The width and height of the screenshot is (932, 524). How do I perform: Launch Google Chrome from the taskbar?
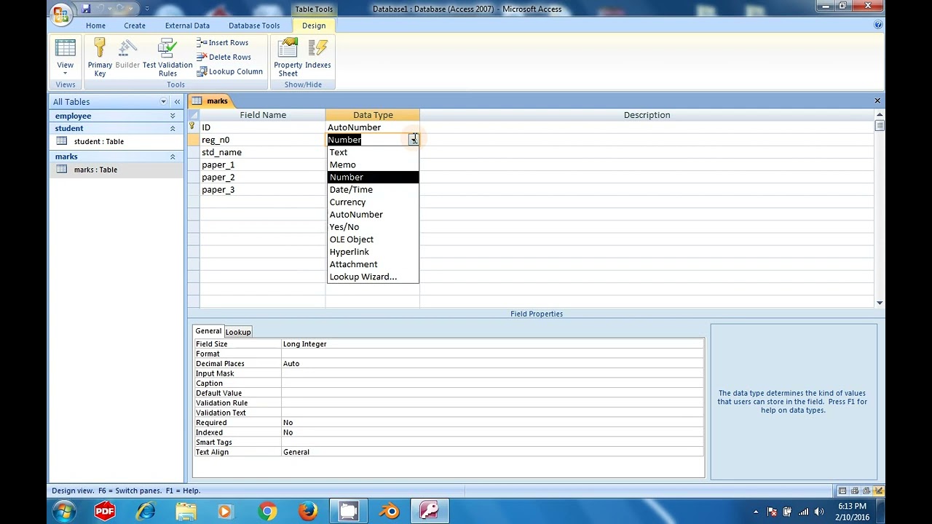pos(267,512)
